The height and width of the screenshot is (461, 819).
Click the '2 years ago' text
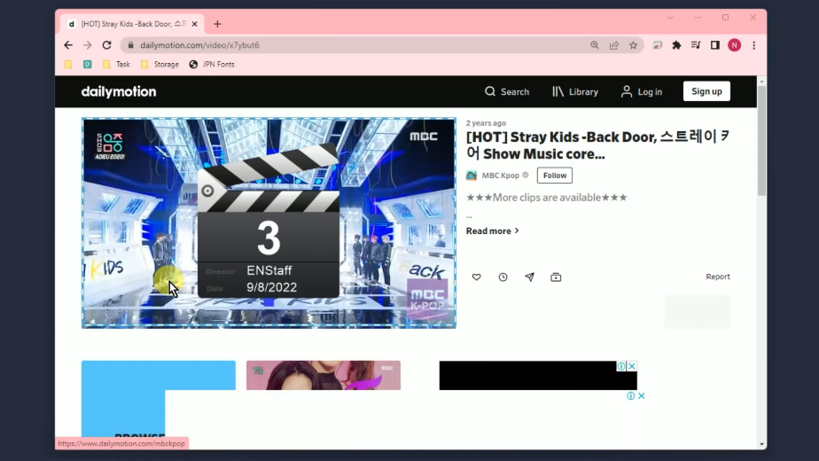[x=486, y=123]
